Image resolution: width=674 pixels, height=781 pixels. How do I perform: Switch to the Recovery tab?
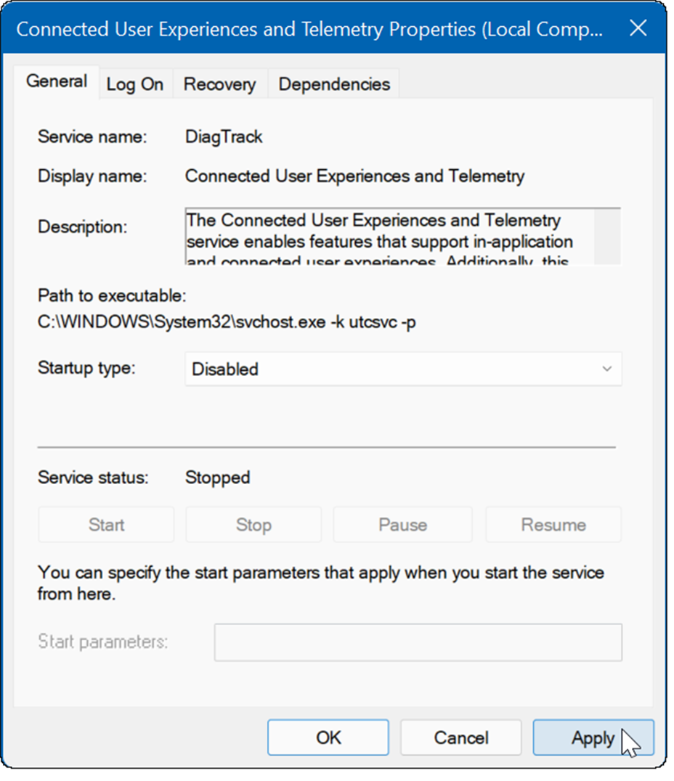[x=219, y=84]
